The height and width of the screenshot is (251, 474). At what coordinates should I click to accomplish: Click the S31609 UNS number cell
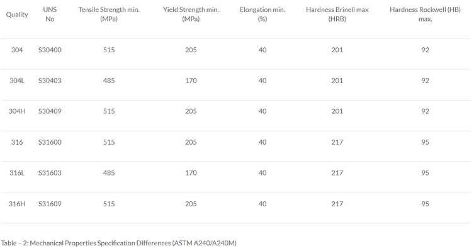pyautogui.click(x=50, y=204)
